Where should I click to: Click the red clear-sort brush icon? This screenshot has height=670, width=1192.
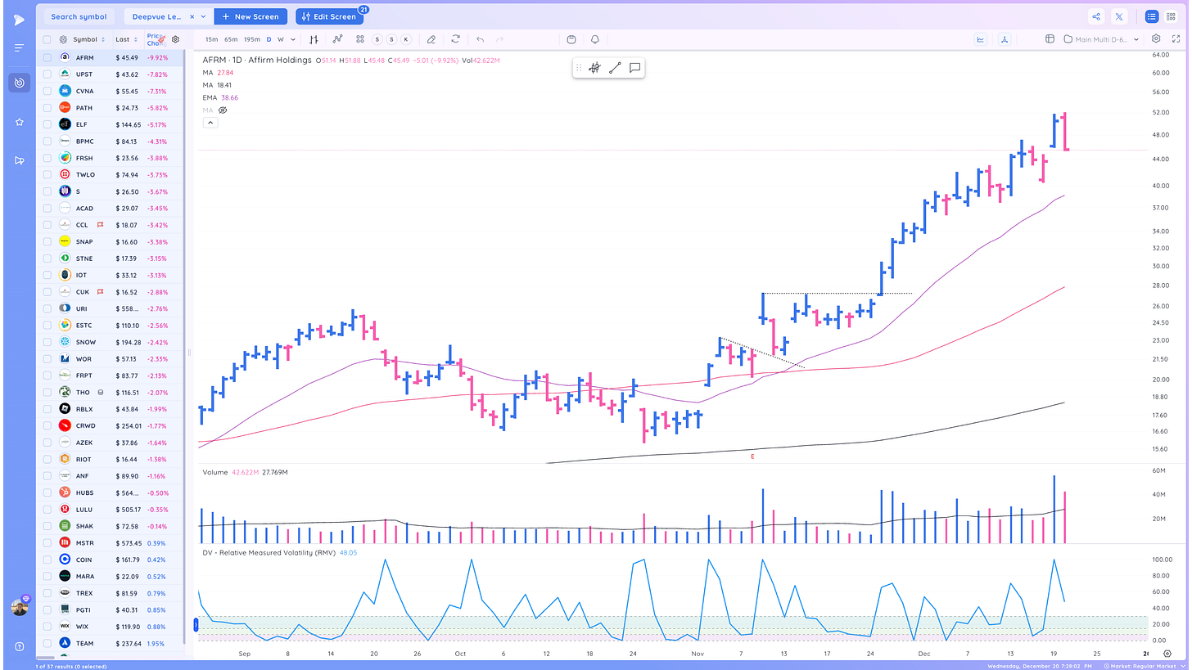coord(163,38)
